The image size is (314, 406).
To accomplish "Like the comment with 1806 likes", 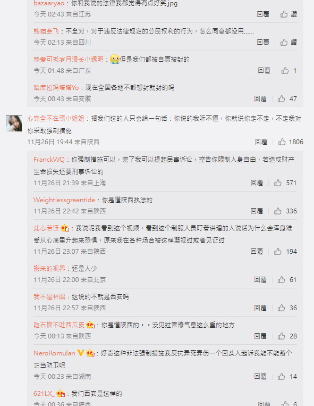I will (x=282, y=142).
